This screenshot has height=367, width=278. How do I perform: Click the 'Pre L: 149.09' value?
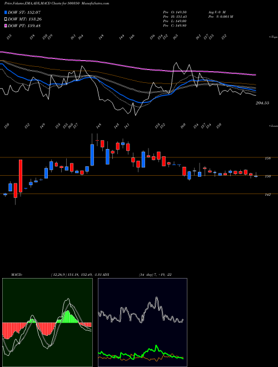[x=175, y=21]
